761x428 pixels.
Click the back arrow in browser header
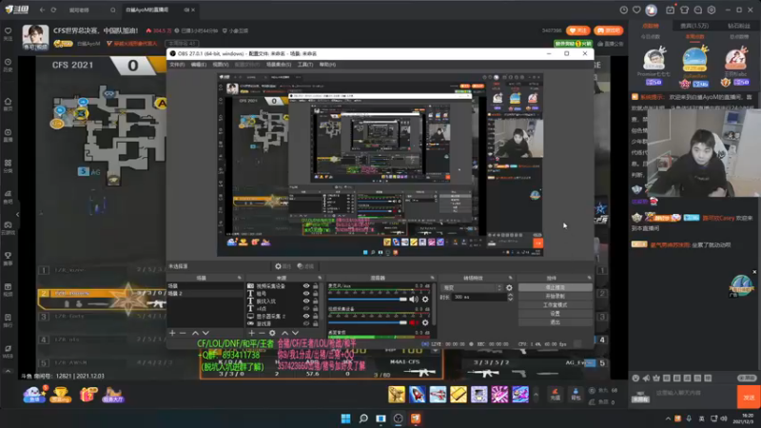[x=42, y=10]
